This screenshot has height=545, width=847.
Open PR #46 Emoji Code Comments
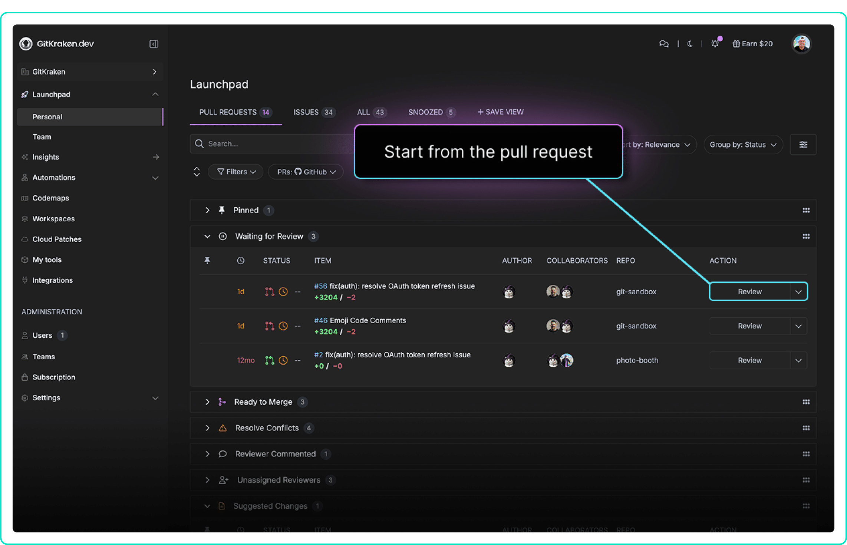point(360,320)
